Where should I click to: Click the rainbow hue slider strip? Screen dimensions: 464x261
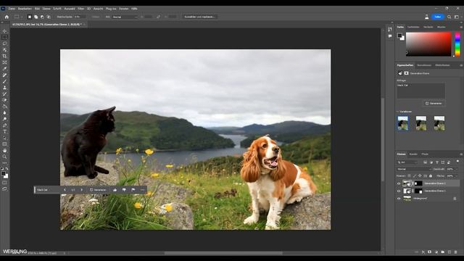coord(457,44)
